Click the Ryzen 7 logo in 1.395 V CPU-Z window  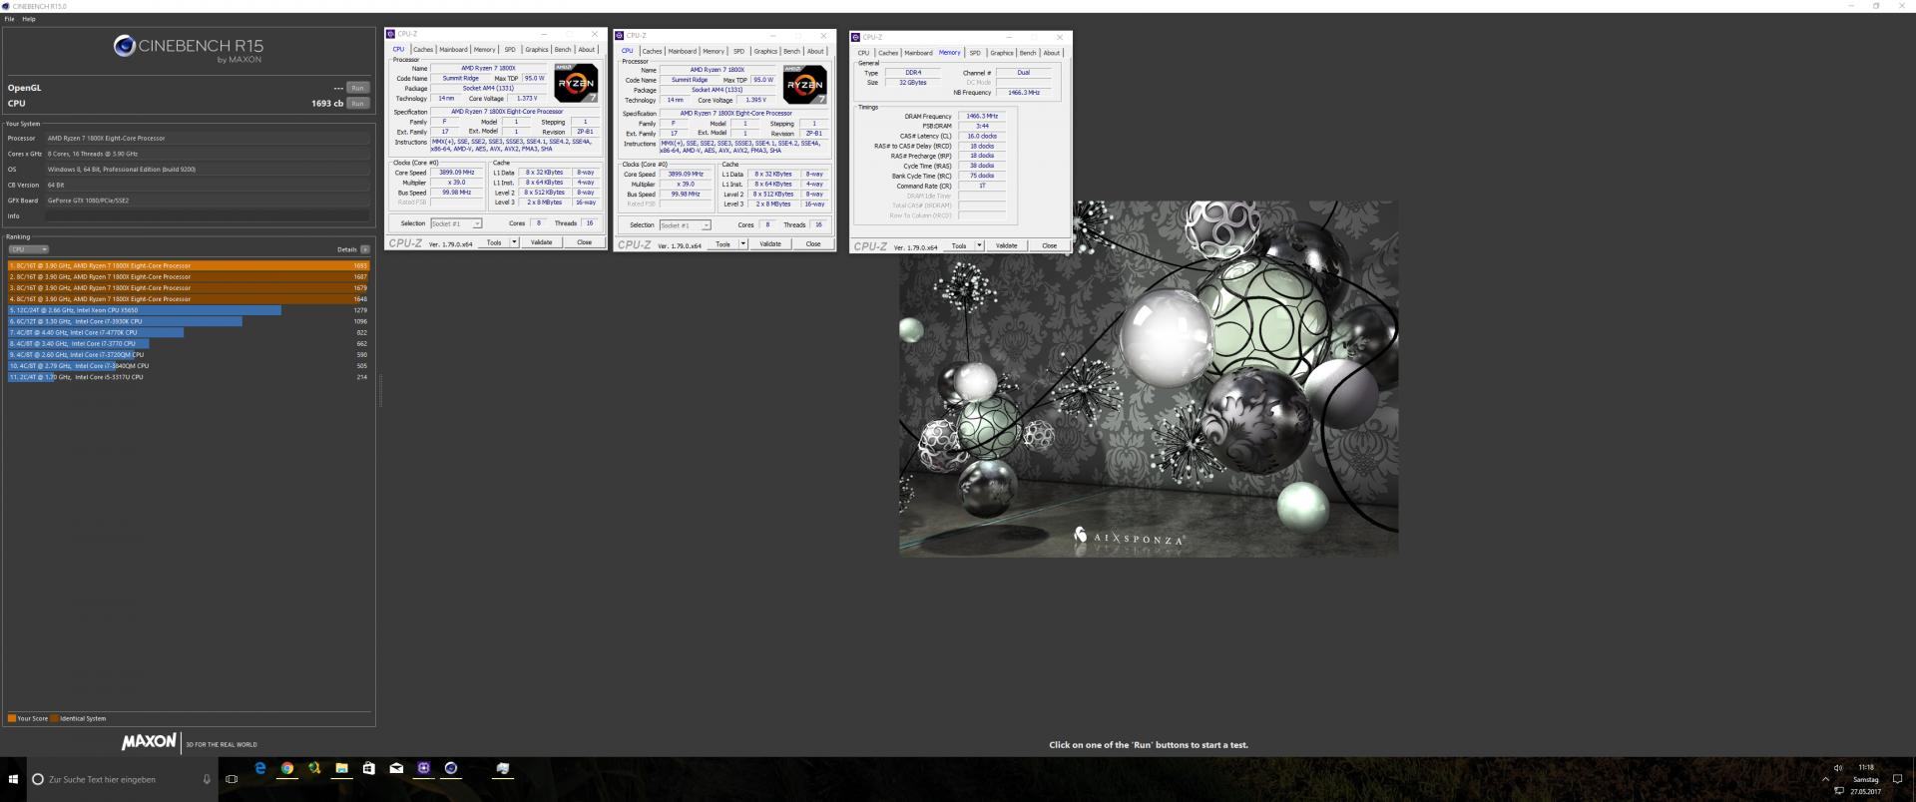point(804,85)
